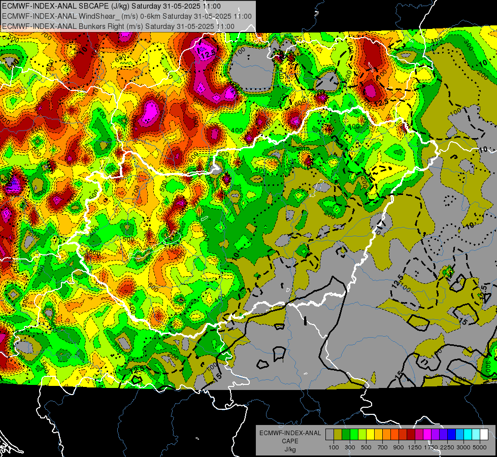The width and height of the screenshot is (497, 457).
Task: Select the white legend swatch
Action: (484, 435)
